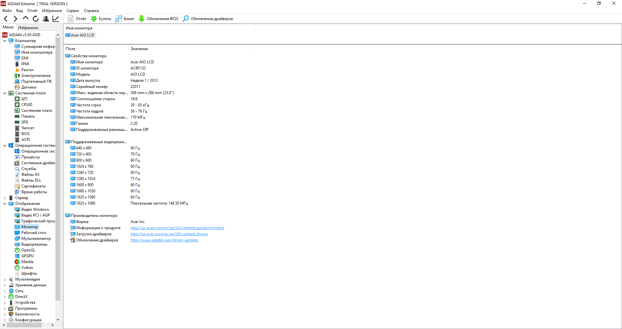Select the Vulkan tree item
This screenshot has height=329, width=622.
click(24, 268)
